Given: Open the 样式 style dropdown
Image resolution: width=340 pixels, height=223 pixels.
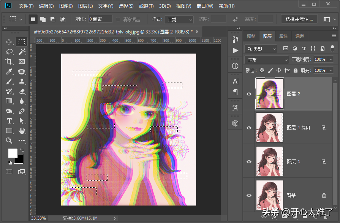Looking at the screenshot, I should pyautogui.click(x=180, y=19).
